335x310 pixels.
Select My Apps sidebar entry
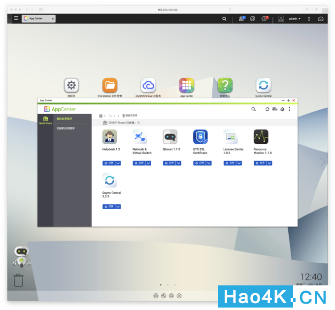pyautogui.click(x=65, y=119)
